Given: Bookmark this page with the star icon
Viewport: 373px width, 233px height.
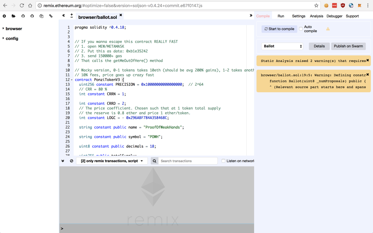Looking at the screenshot, I should [316, 5].
